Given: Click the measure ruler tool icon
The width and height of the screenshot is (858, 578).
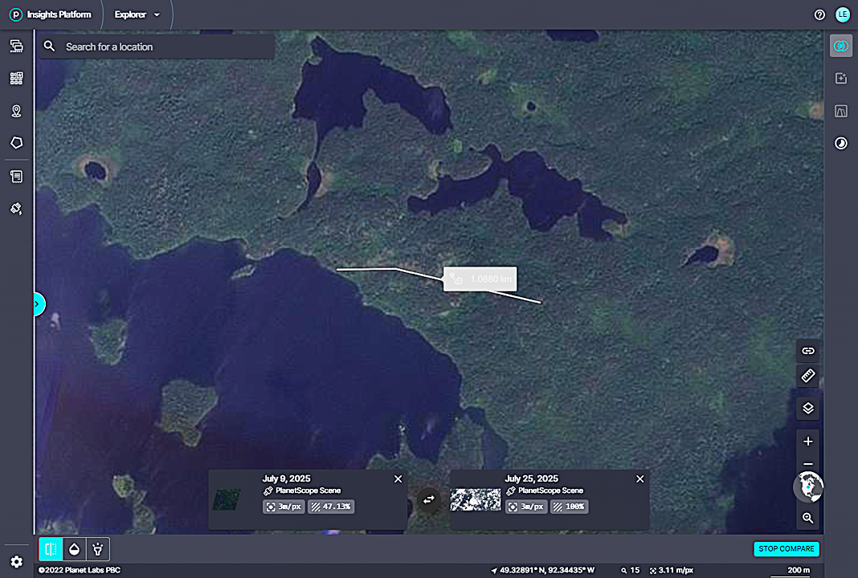Looking at the screenshot, I should click(808, 375).
